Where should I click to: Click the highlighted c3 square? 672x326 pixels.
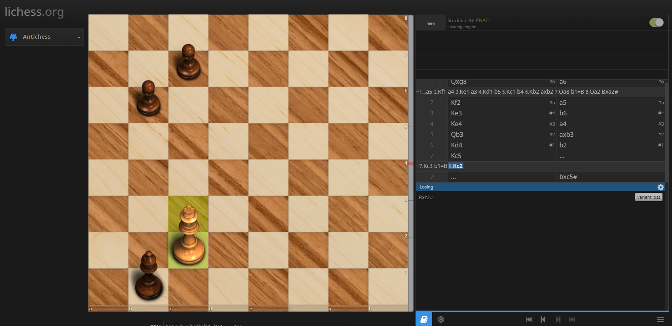pyautogui.click(x=188, y=214)
